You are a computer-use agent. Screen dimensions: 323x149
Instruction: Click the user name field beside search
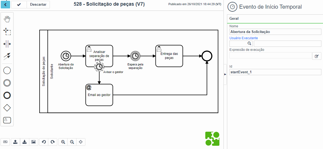tap(287, 44)
